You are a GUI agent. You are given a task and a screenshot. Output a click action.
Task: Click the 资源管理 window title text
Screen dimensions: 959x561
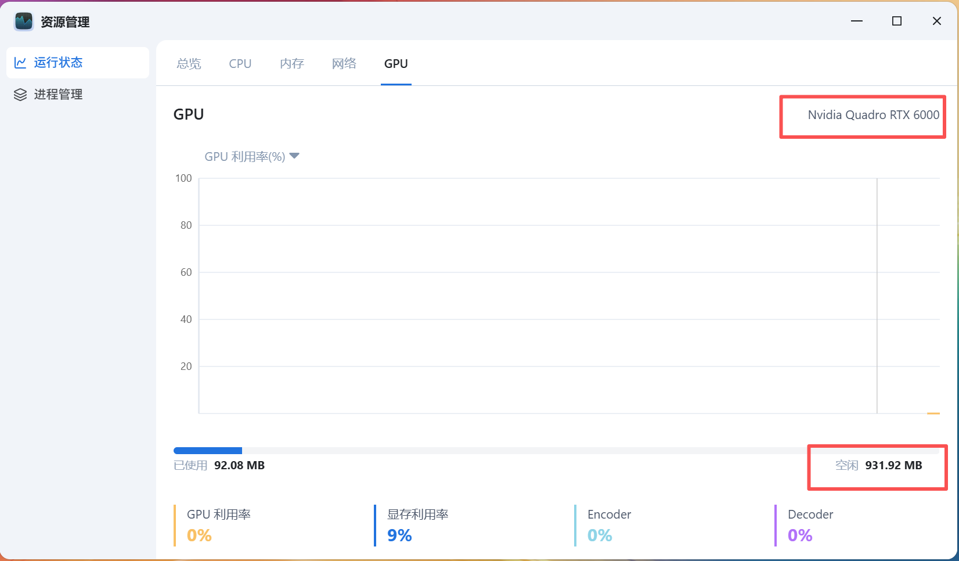[65, 22]
